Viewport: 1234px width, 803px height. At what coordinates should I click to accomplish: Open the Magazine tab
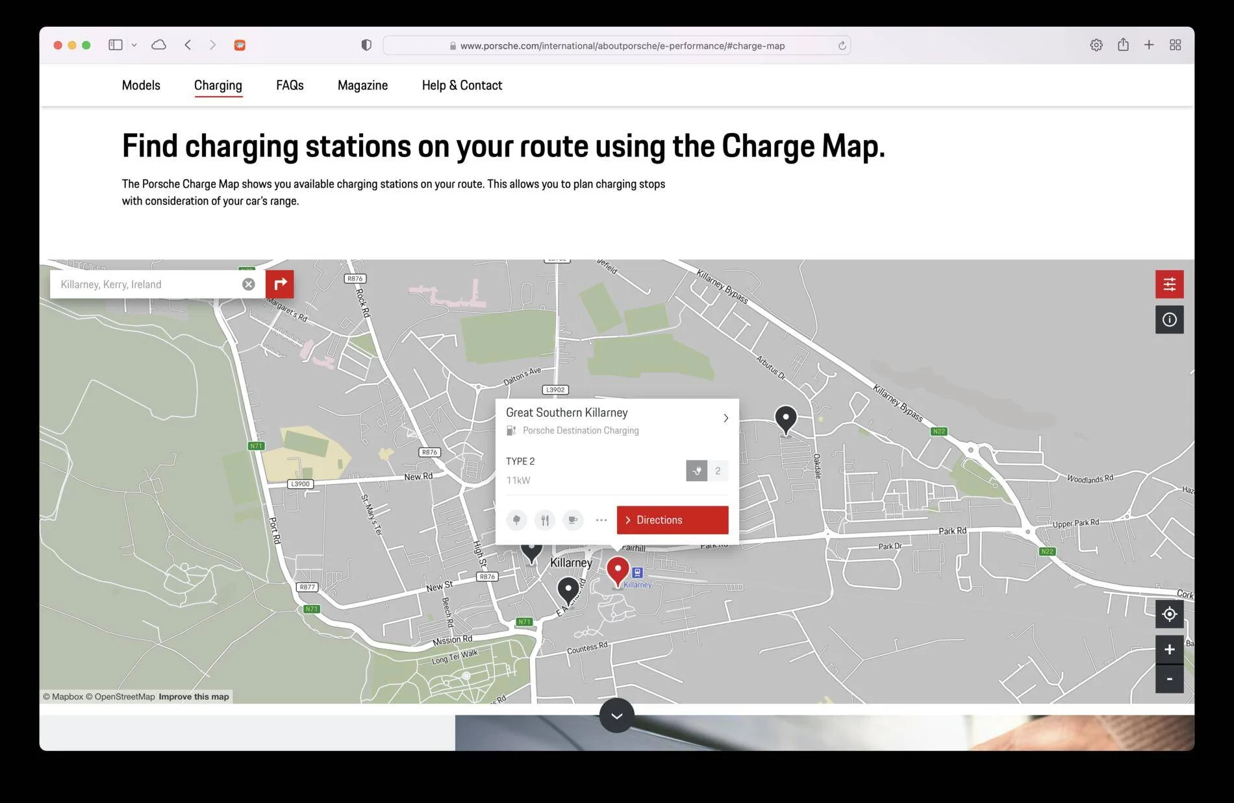pyautogui.click(x=362, y=85)
